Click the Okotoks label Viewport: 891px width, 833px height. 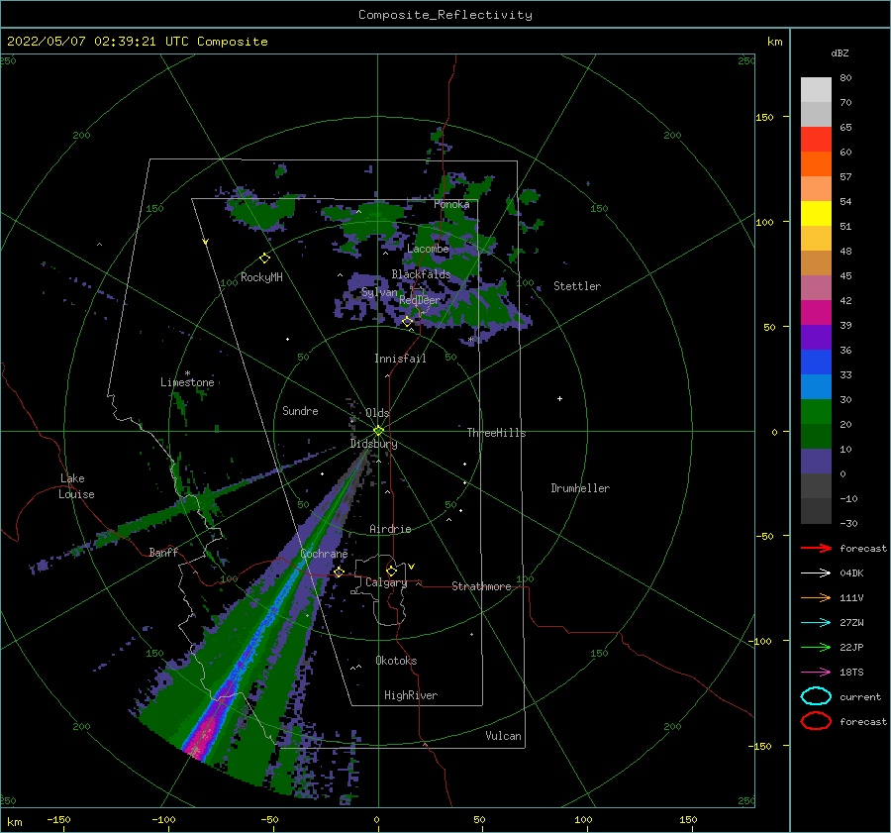tap(396, 661)
